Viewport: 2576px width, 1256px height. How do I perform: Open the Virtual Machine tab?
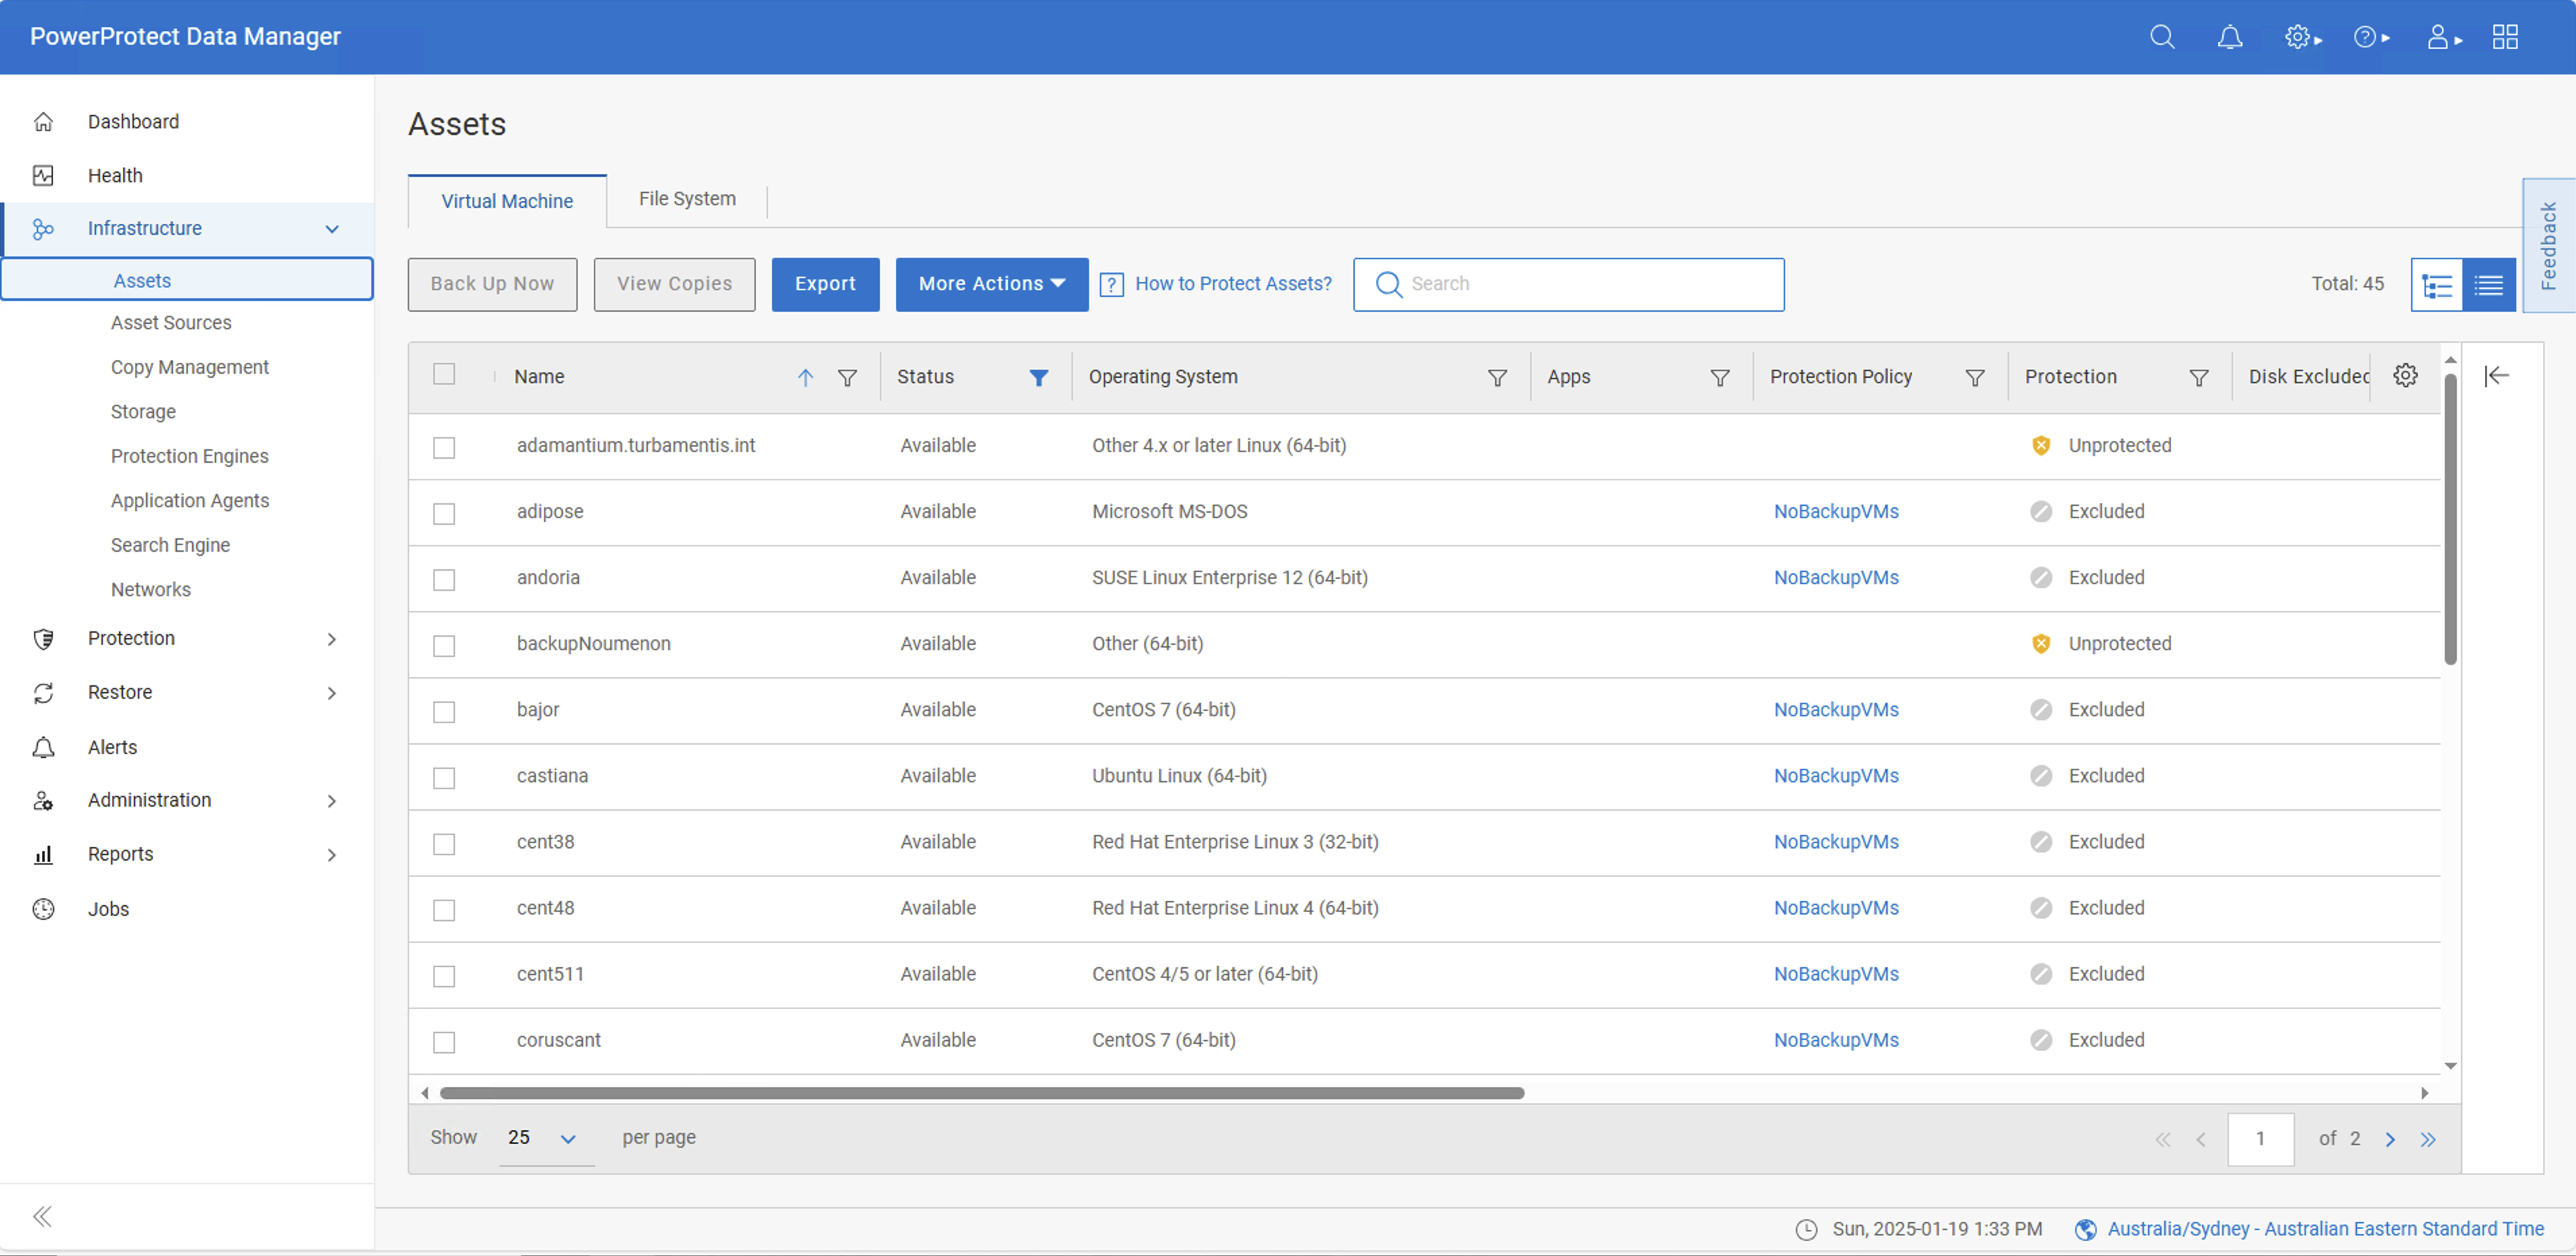(507, 200)
